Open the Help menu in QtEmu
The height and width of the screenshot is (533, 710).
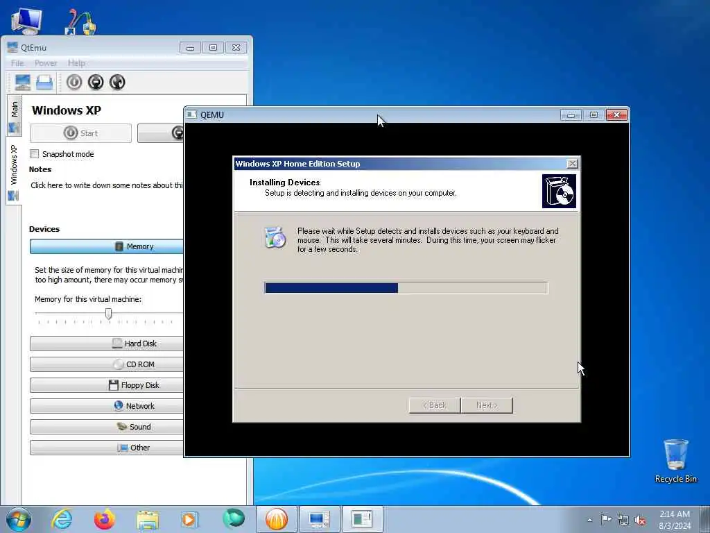[x=76, y=63]
